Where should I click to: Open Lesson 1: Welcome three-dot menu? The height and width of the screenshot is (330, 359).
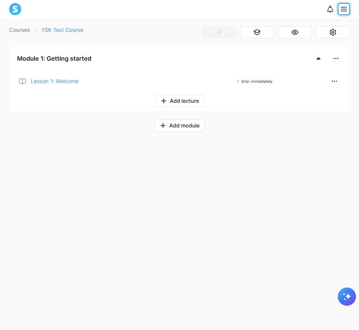pos(334,81)
